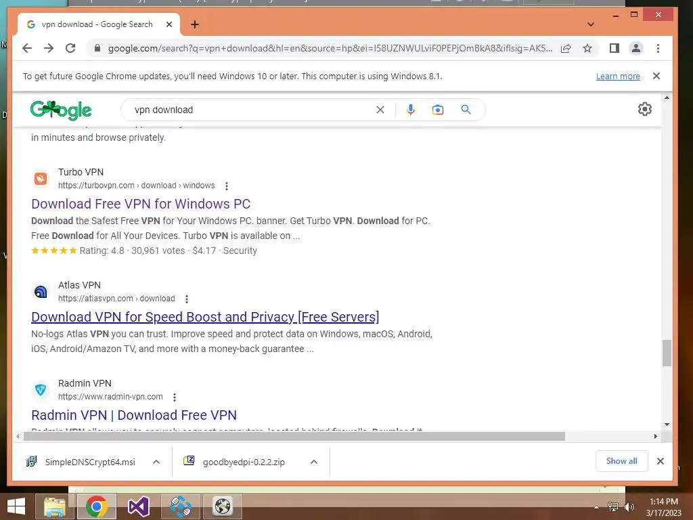
Task: Open network status tray icon
Action: (612, 507)
